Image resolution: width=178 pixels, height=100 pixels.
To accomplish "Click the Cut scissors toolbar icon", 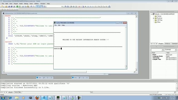I will pos(23,7).
